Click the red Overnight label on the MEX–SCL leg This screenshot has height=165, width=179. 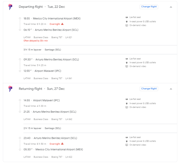point(55,24)
